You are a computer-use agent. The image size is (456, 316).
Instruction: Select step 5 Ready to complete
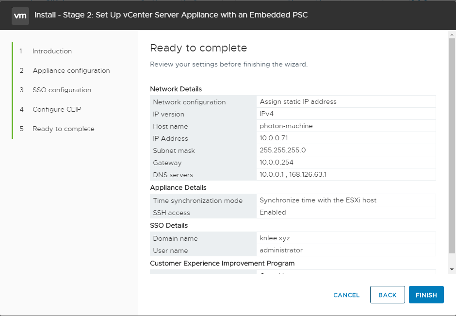coord(64,129)
